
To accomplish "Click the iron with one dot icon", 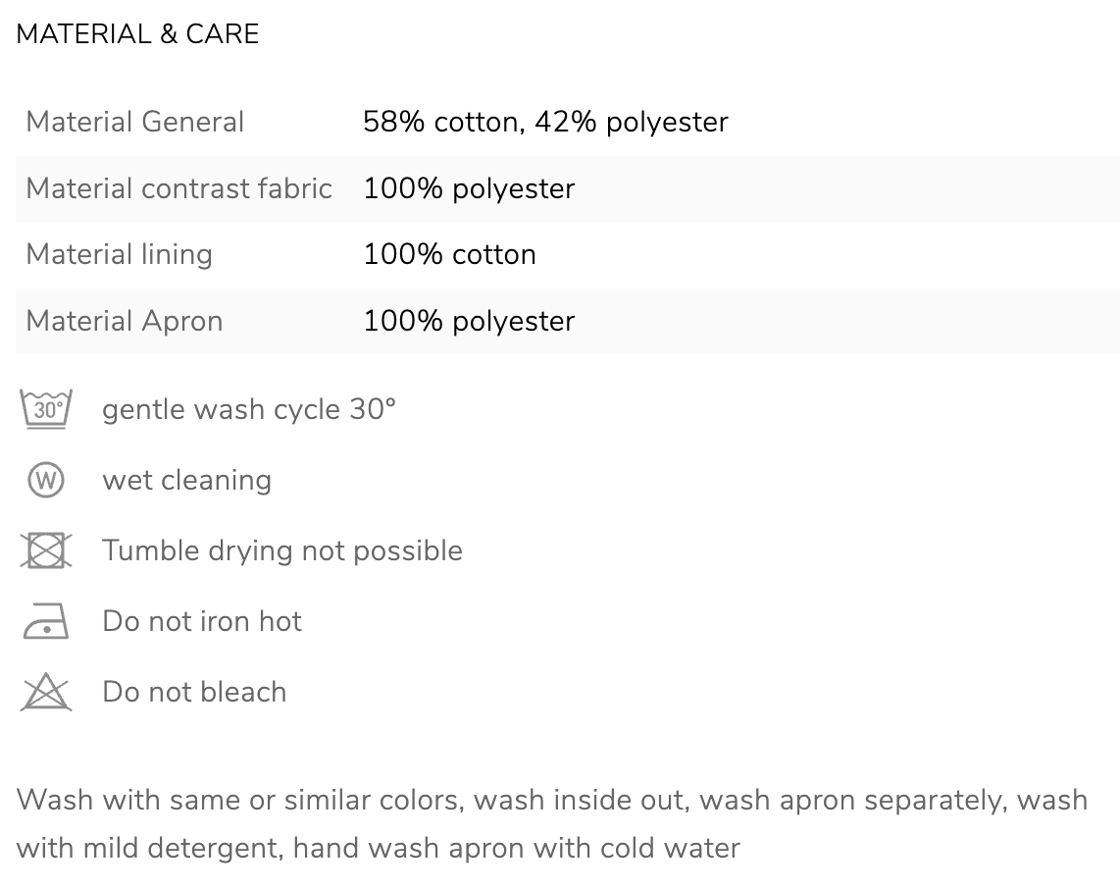I will [x=46, y=621].
